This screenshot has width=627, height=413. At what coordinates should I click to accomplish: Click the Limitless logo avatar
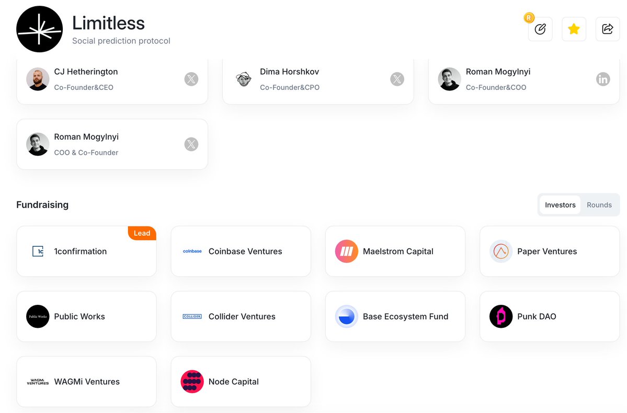(x=39, y=29)
